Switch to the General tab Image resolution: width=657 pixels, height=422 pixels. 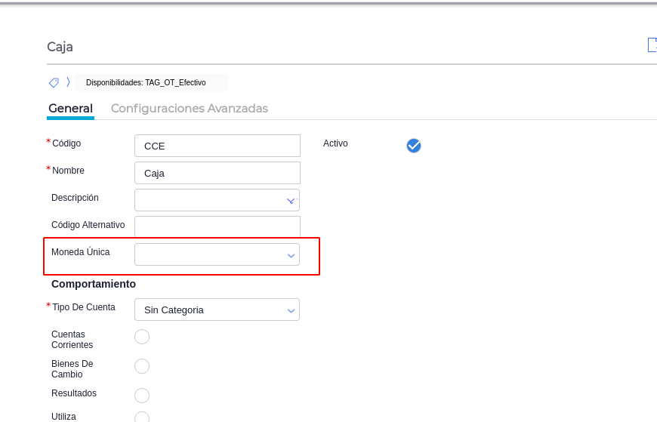coord(70,109)
